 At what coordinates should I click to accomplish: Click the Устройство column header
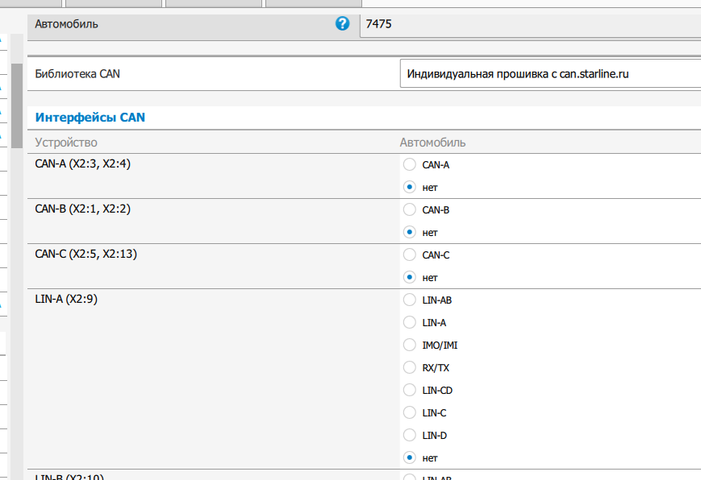point(66,143)
